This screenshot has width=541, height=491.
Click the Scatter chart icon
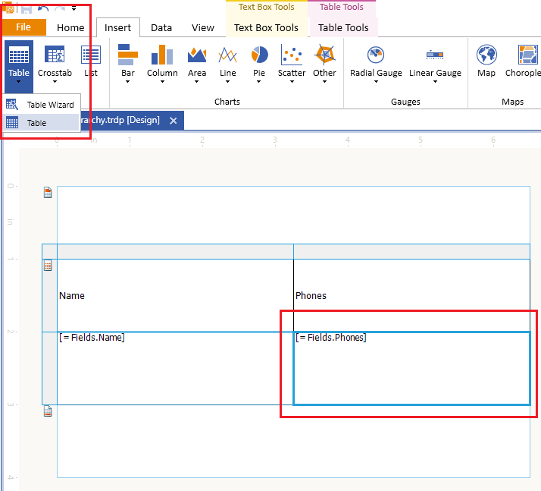tap(292, 55)
